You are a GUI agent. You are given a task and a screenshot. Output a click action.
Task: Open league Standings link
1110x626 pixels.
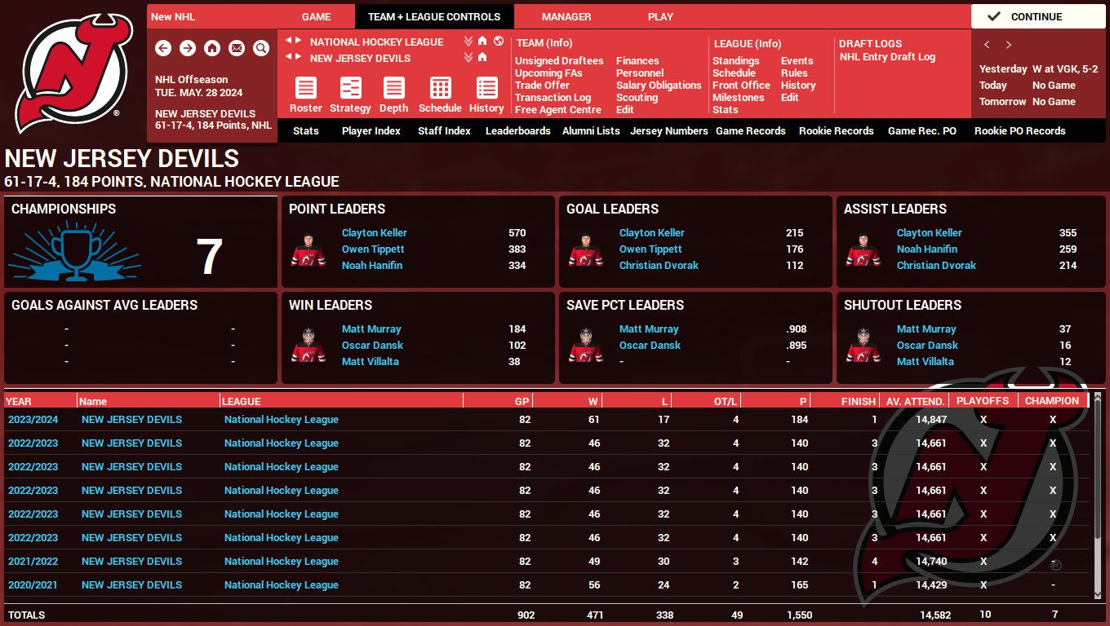pyautogui.click(x=736, y=60)
